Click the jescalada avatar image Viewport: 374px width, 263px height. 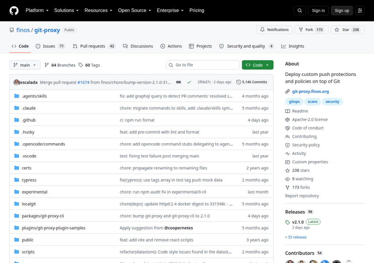(16, 82)
